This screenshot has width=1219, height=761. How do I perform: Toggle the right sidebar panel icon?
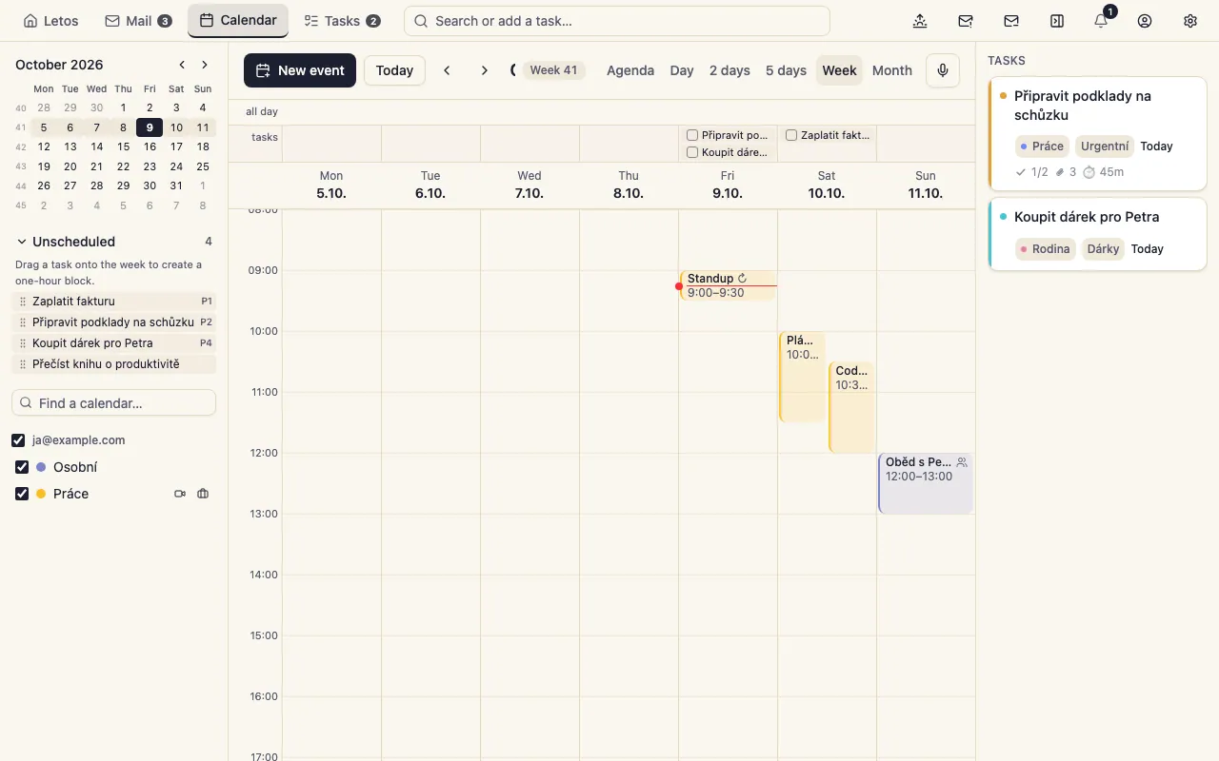[x=1057, y=21]
